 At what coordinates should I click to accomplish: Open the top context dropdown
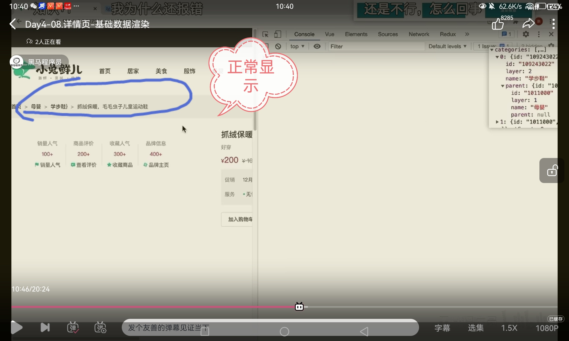(x=297, y=46)
